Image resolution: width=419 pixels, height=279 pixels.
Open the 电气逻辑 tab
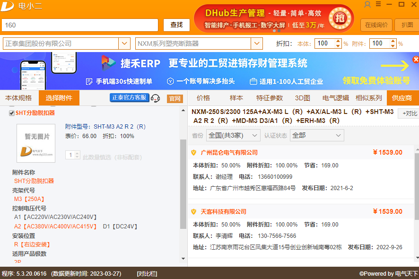point(336,98)
